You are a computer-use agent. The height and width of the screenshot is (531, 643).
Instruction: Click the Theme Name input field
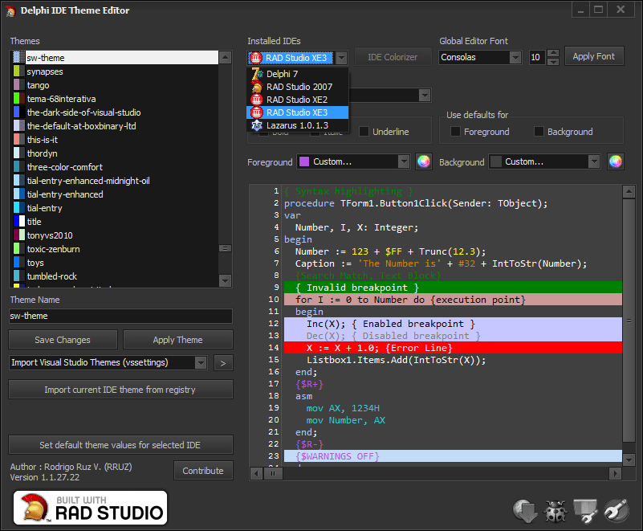pos(120,316)
